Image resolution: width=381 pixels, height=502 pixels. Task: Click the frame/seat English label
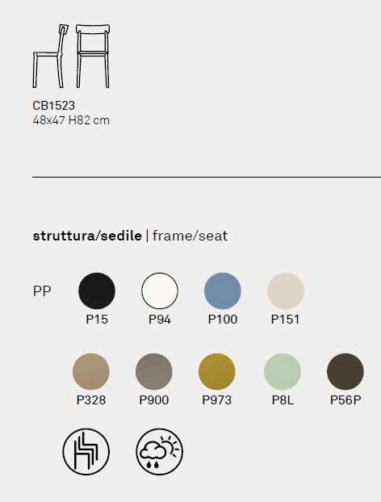point(190,236)
